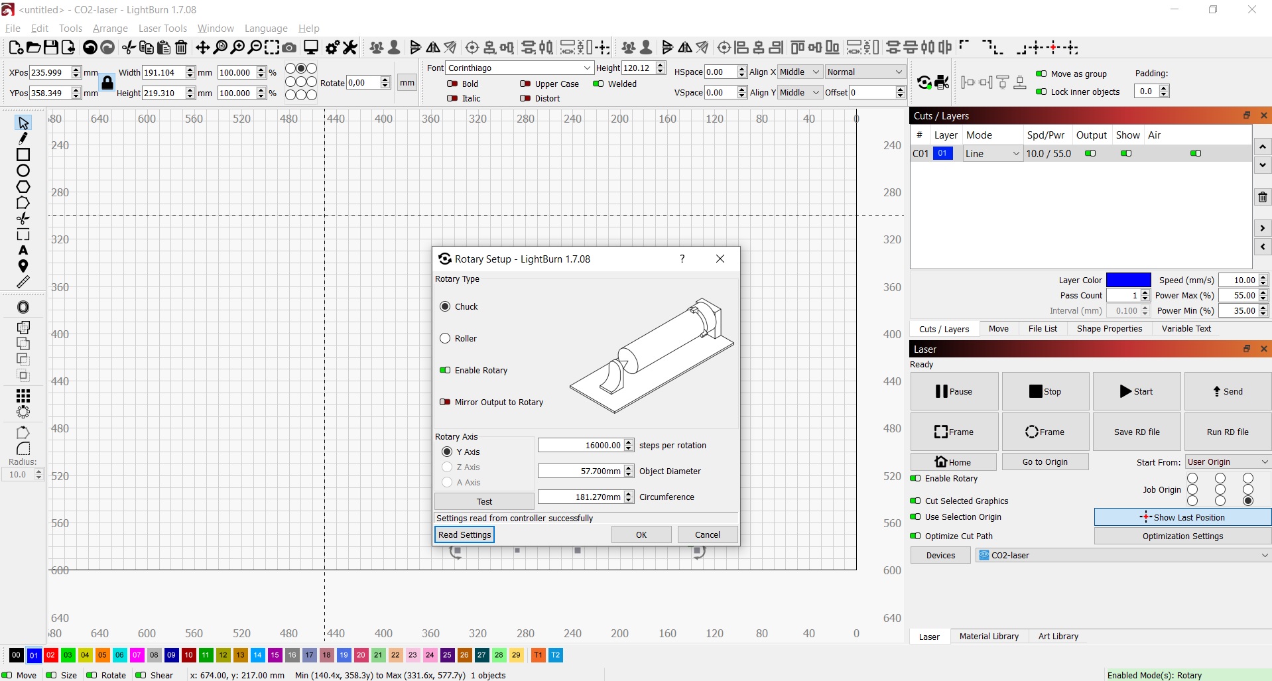Click the Start laser button
The height and width of the screenshot is (681, 1272).
point(1136,391)
